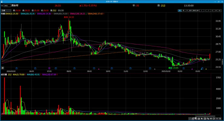Click the SMA(120) 26.21 indicator label

point(77,14)
